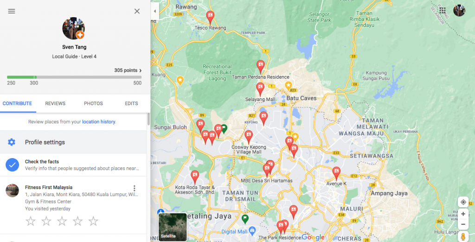
Task: Show your current location on map
Action: tap(462, 202)
